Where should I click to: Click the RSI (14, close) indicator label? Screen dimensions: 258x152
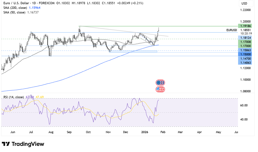(x=14, y=97)
